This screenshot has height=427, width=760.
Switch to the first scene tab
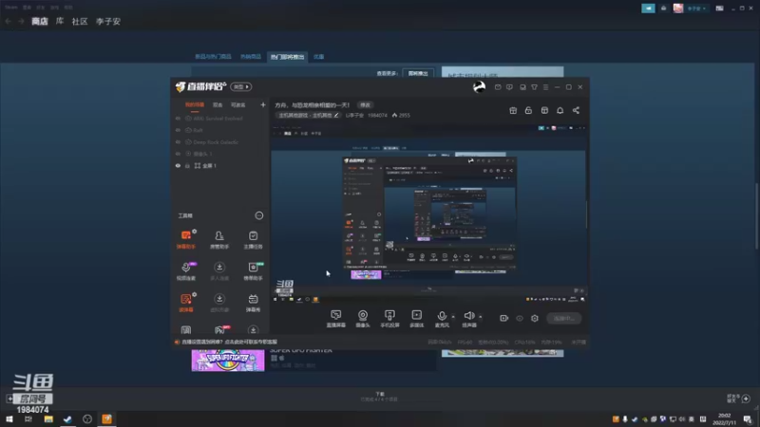[195, 104]
